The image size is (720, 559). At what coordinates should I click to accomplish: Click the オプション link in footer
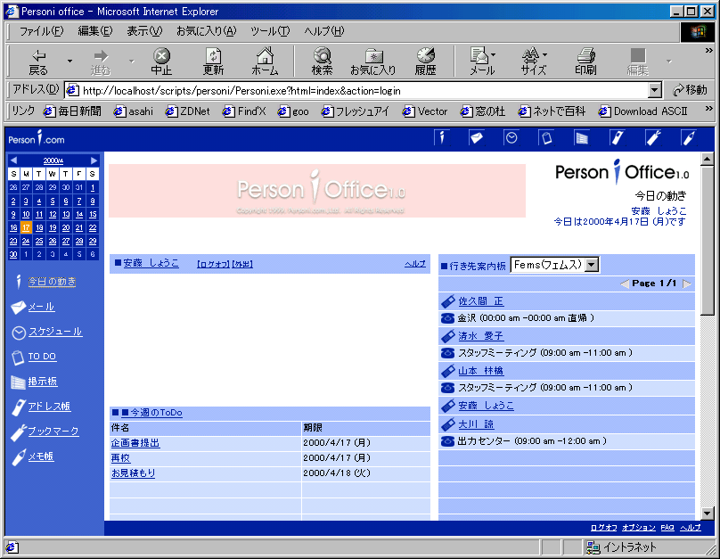tap(639, 527)
